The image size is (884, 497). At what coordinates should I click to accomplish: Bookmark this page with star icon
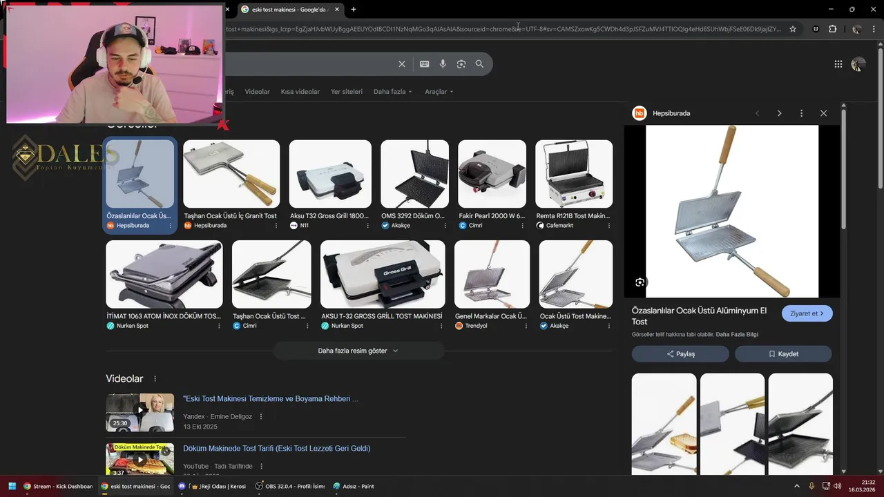tap(793, 29)
